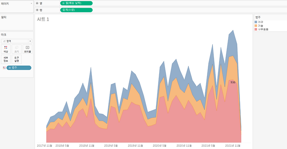287x149 pixels.
Task: Click the 2018년 5월 axis label
Action: [x=62, y=146]
